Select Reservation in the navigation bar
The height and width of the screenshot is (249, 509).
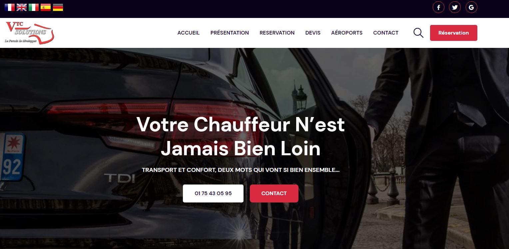277,33
